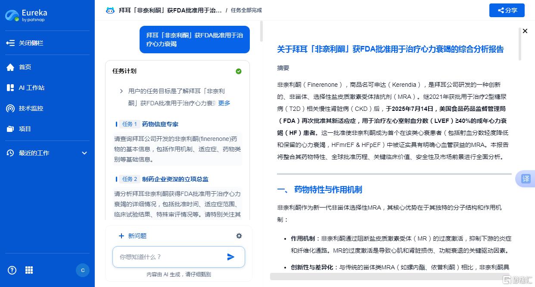Click 内容由 AI 生成 disclaimer text
Viewport: 535px width, 287px height.
(x=179, y=274)
